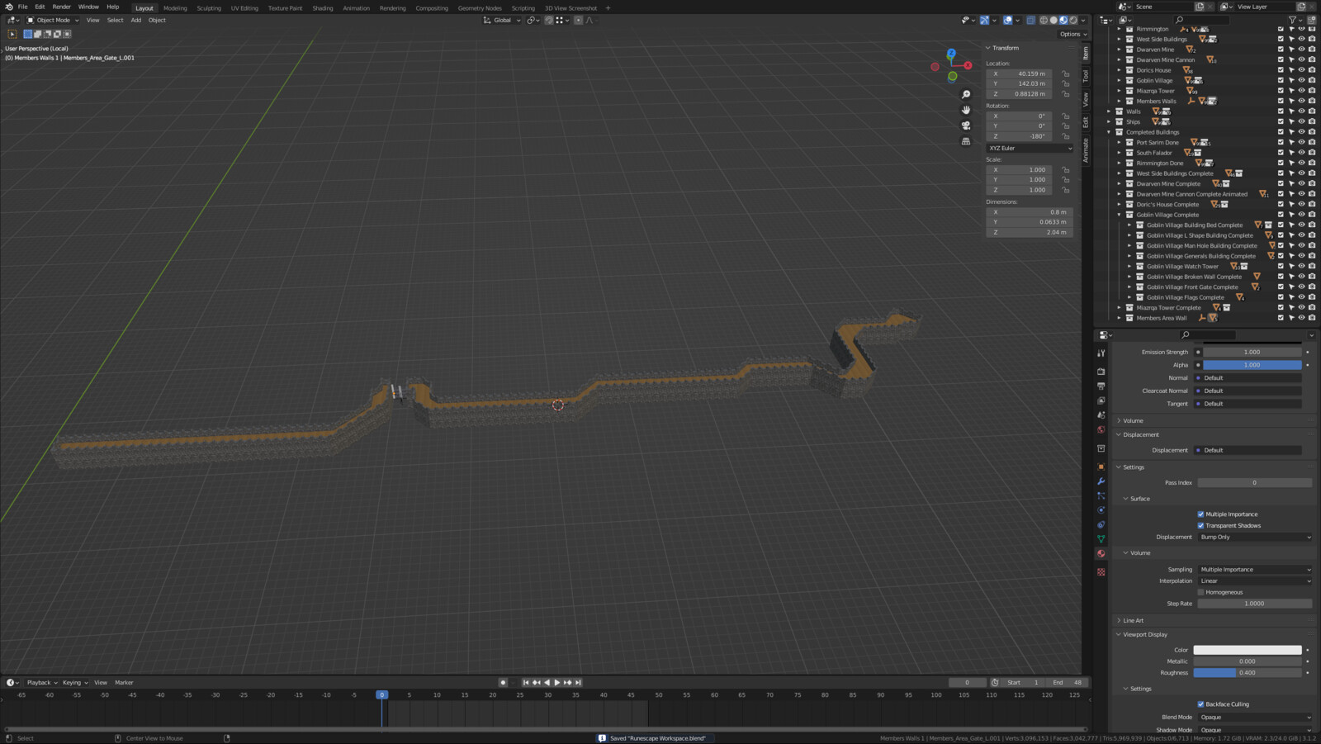Image resolution: width=1321 pixels, height=744 pixels.
Task: Expand the Line Art panel
Action: [x=1132, y=620]
